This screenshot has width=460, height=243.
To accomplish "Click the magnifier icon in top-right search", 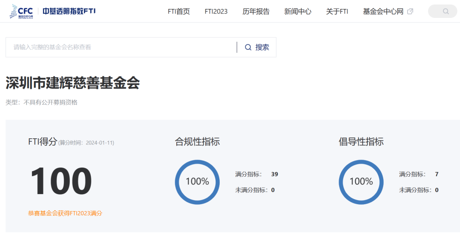I will click(x=446, y=11).
